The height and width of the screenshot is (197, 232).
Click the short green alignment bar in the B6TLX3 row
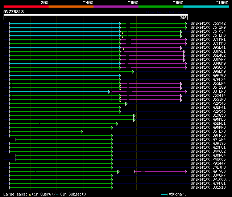click(46, 132)
